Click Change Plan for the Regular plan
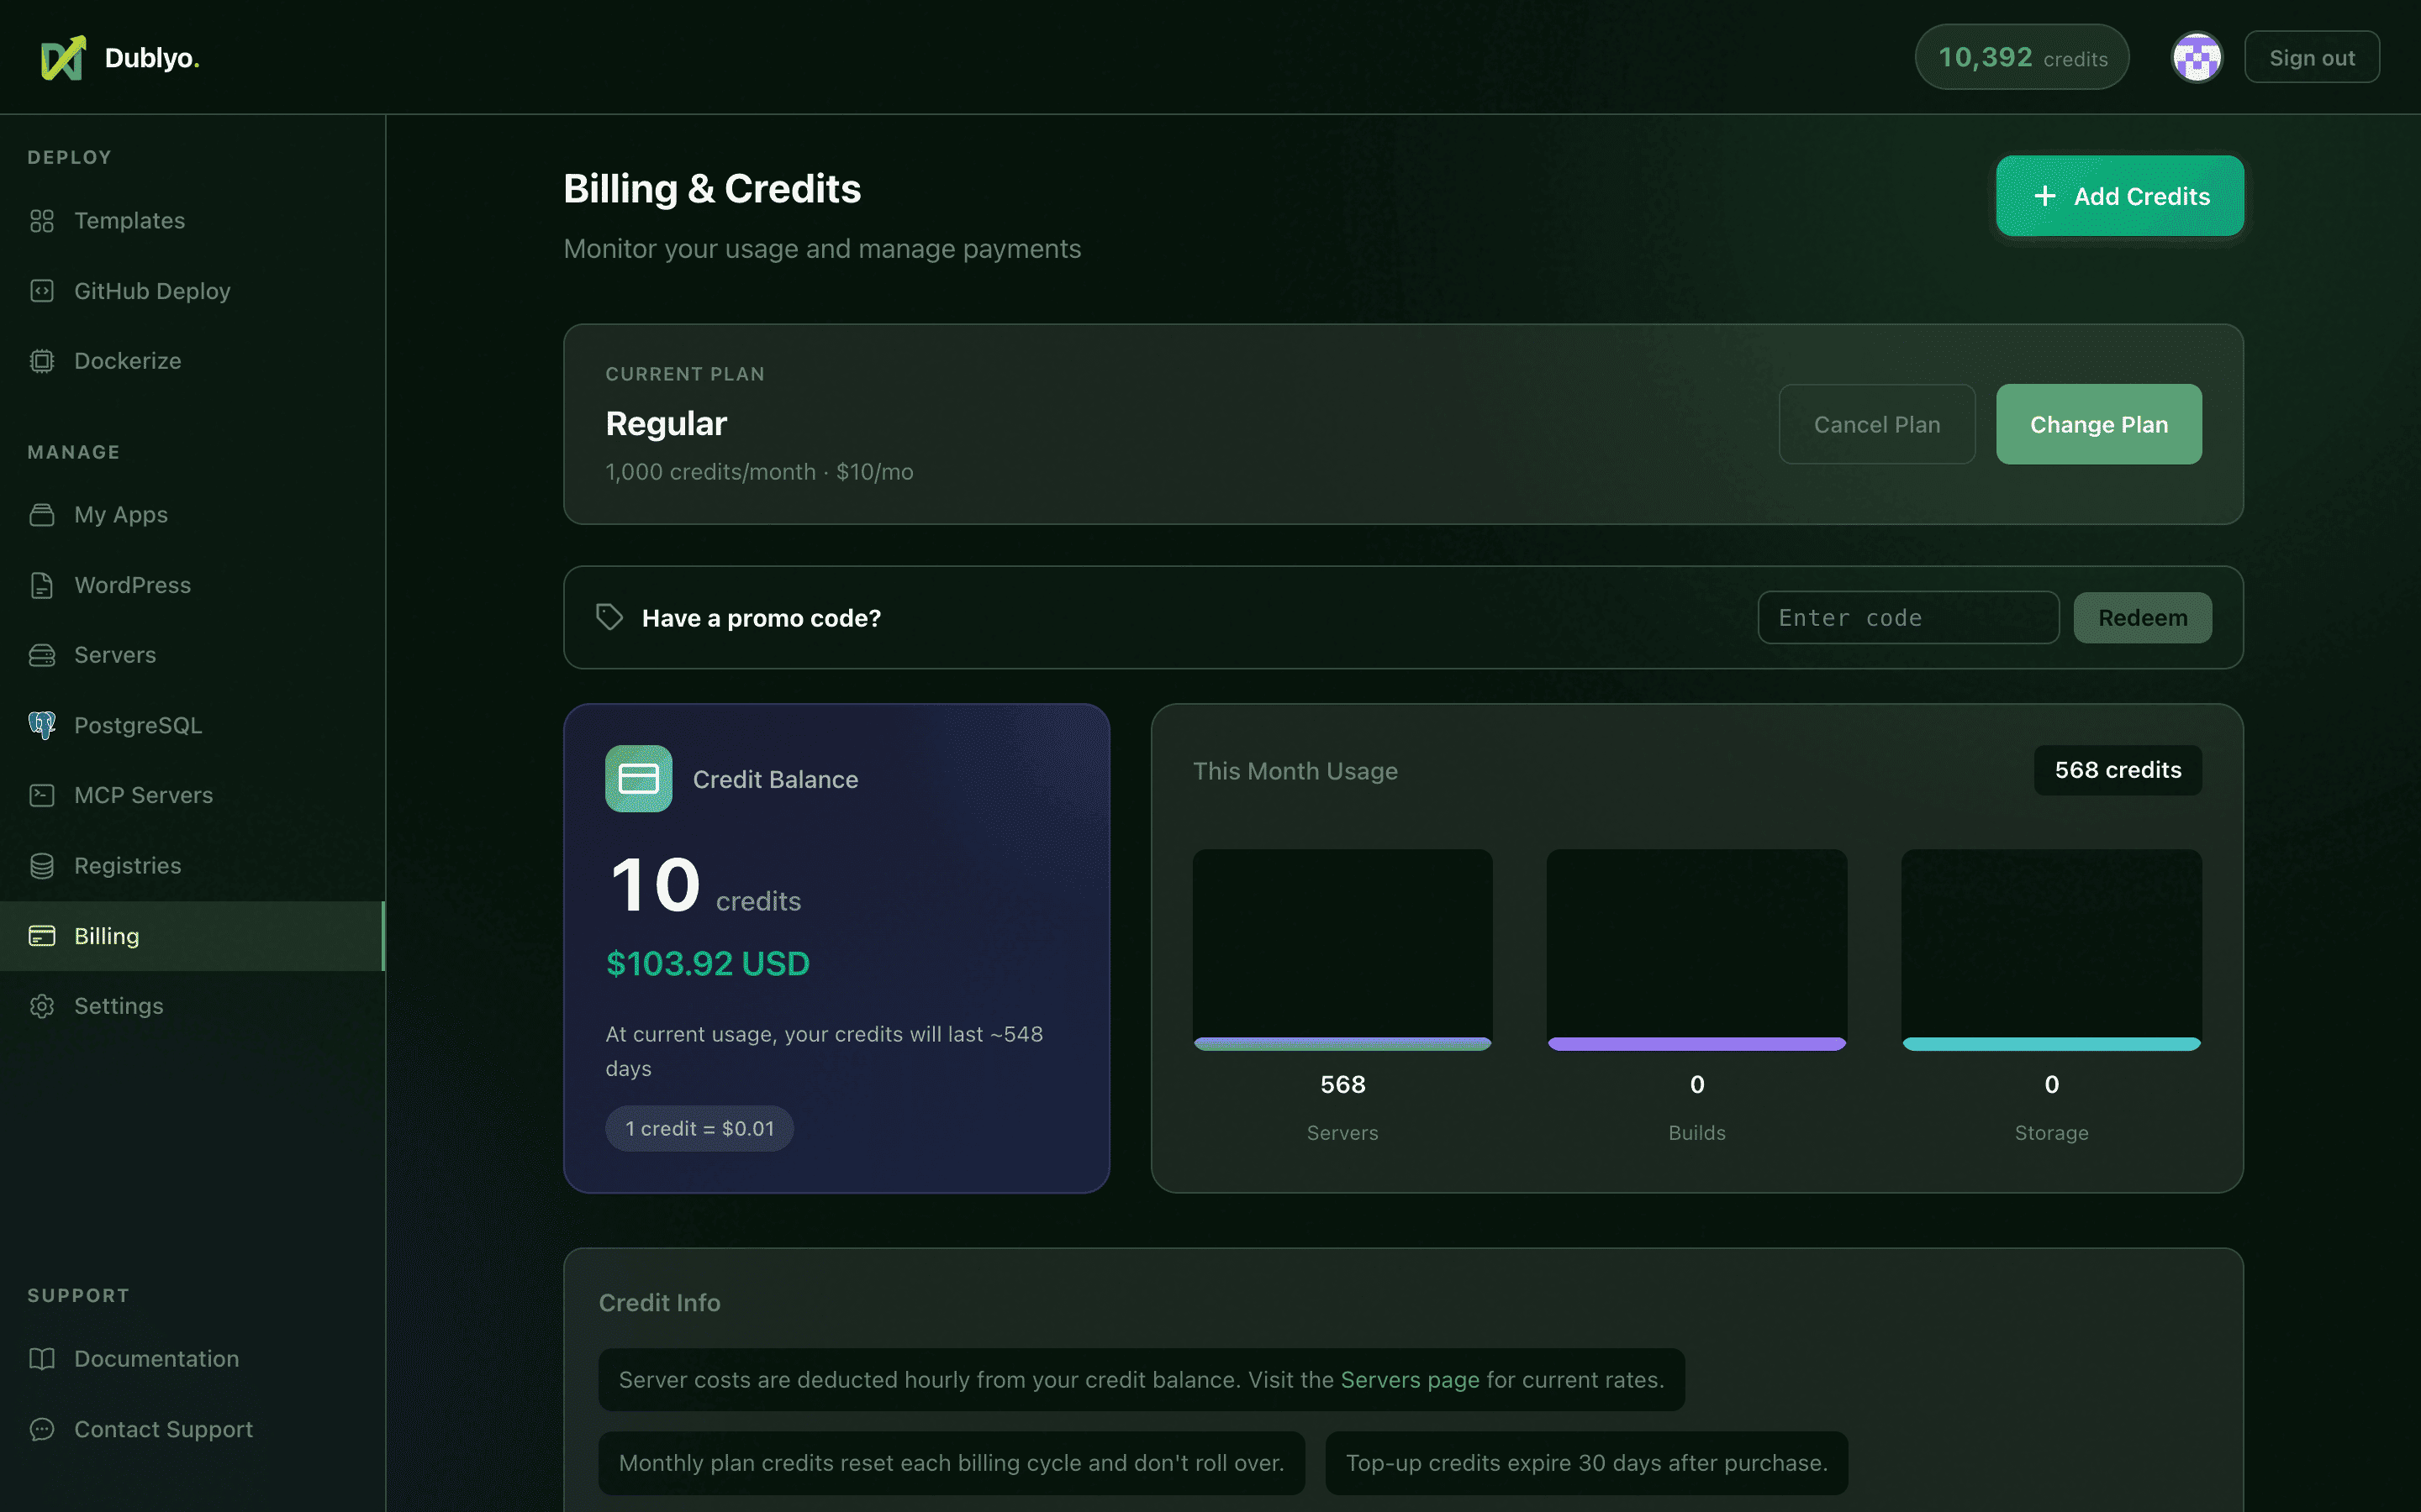This screenshot has width=2421, height=1512. (2098, 424)
